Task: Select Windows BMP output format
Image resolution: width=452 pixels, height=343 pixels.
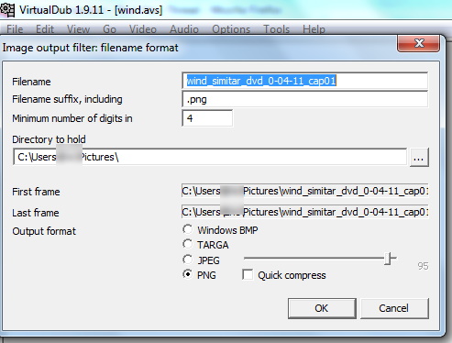Action: pyautogui.click(x=188, y=229)
